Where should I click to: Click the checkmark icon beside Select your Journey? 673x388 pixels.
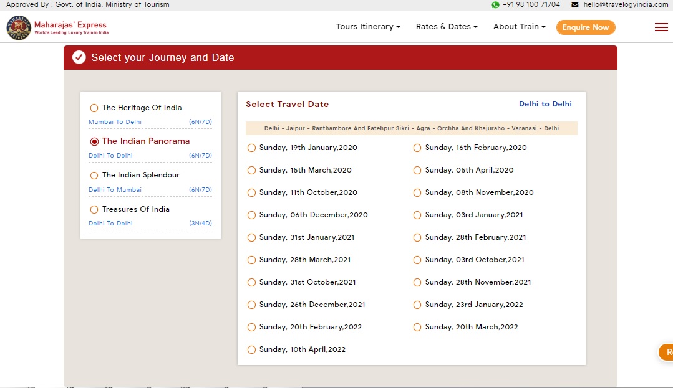tap(79, 57)
